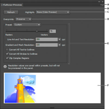Click the info icon beside resolution note
This screenshot has width=109, height=109.
[5, 66]
